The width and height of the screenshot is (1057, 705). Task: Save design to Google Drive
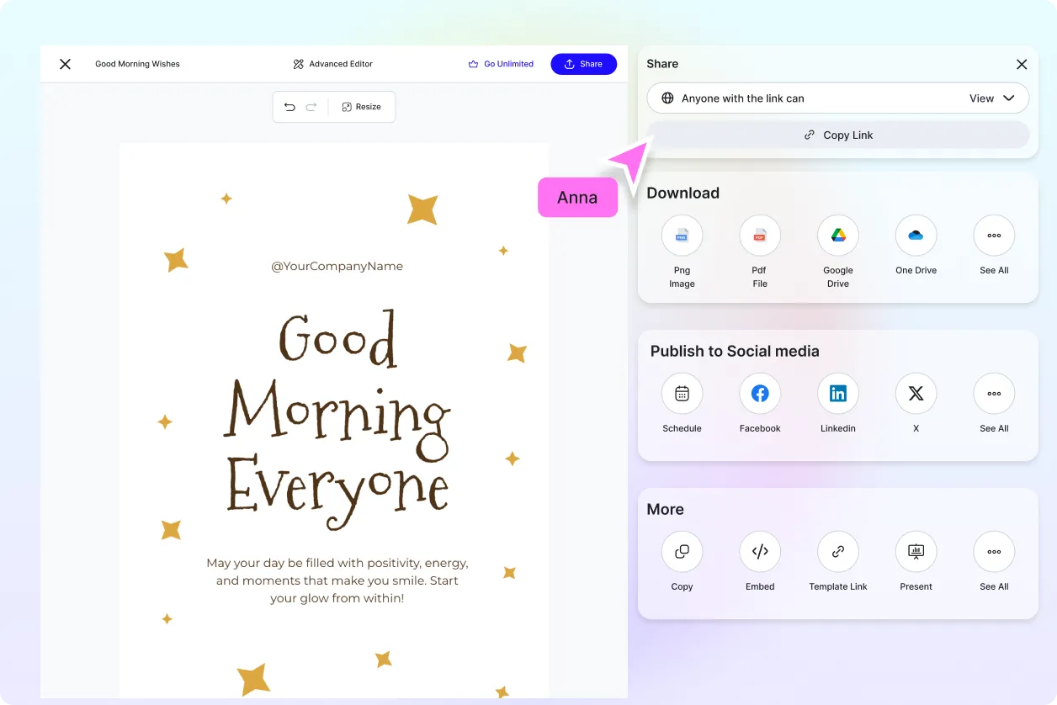(837, 235)
